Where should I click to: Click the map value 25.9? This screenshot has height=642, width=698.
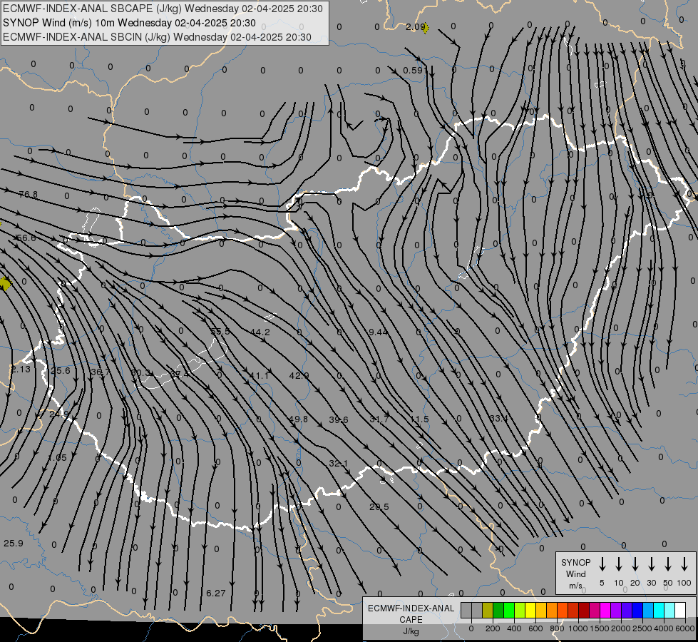point(14,543)
